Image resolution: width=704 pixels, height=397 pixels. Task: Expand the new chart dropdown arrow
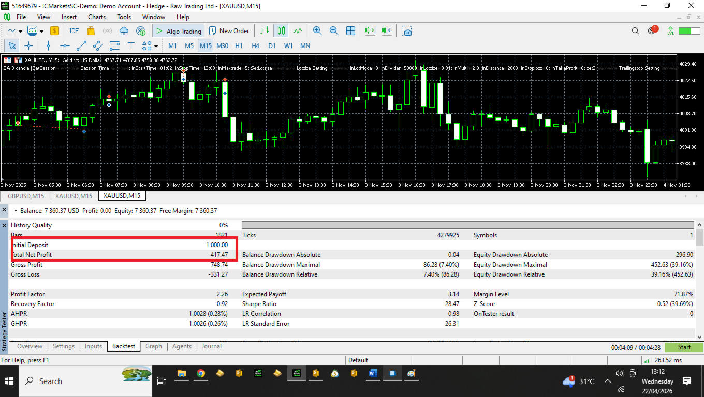pos(20,31)
